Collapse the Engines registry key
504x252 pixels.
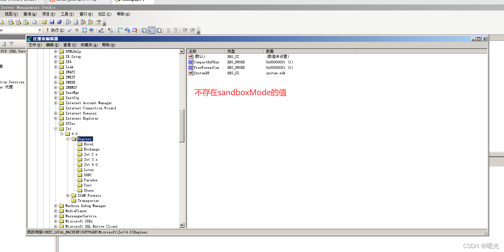pyautogui.click(x=68, y=139)
